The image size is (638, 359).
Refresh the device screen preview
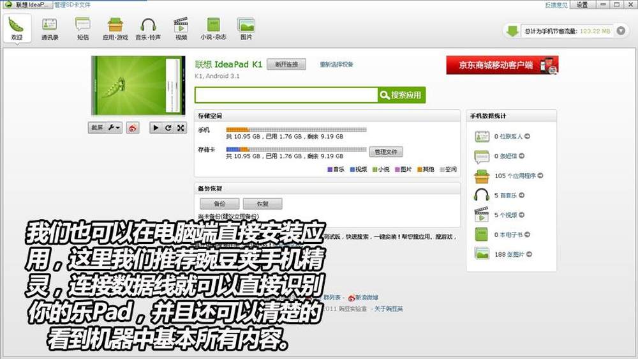[168, 128]
